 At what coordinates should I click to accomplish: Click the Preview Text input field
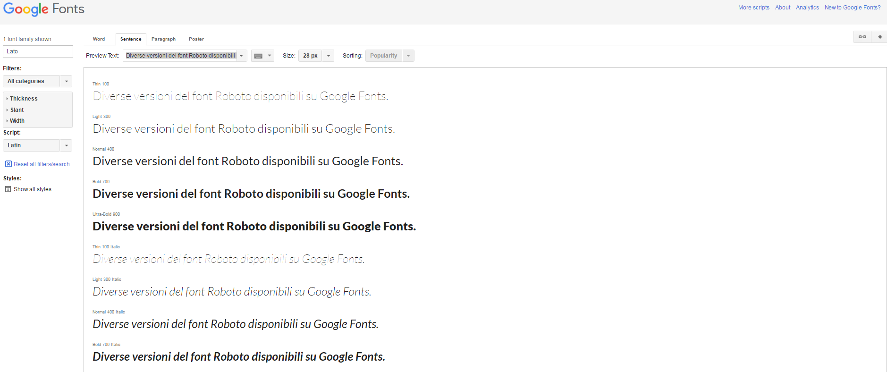[180, 56]
